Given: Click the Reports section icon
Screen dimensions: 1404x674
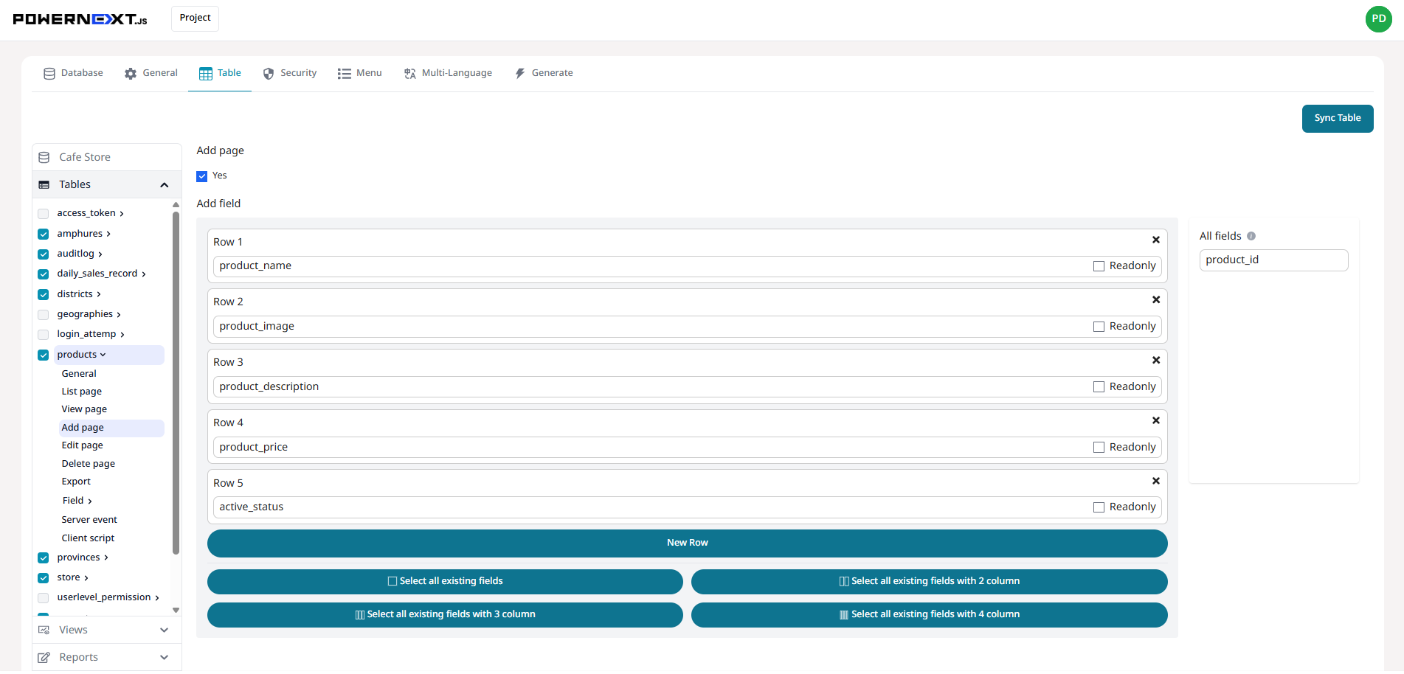Looking at the screenshot, I should pyautogui.click(x=44, y=658).
